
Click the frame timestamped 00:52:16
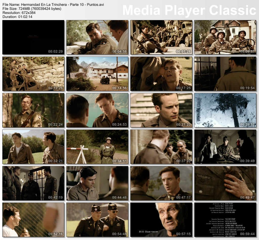coord(33,220)
